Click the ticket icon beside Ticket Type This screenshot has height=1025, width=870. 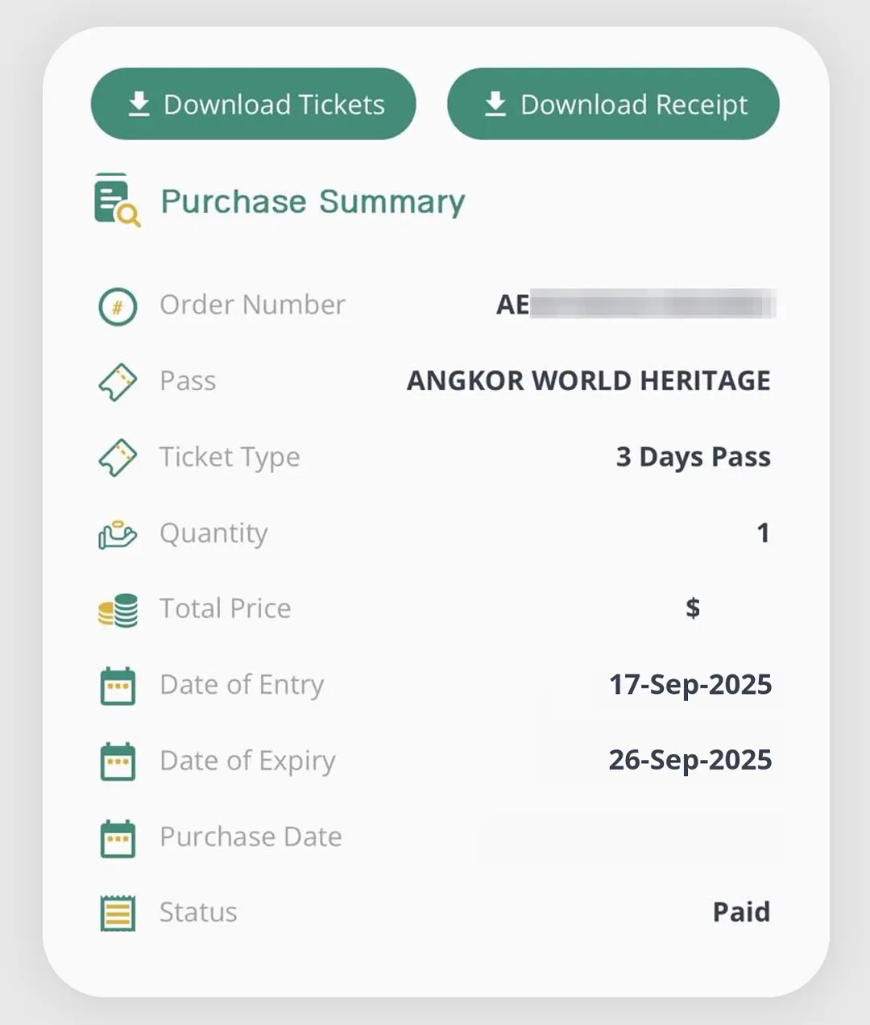118,457
